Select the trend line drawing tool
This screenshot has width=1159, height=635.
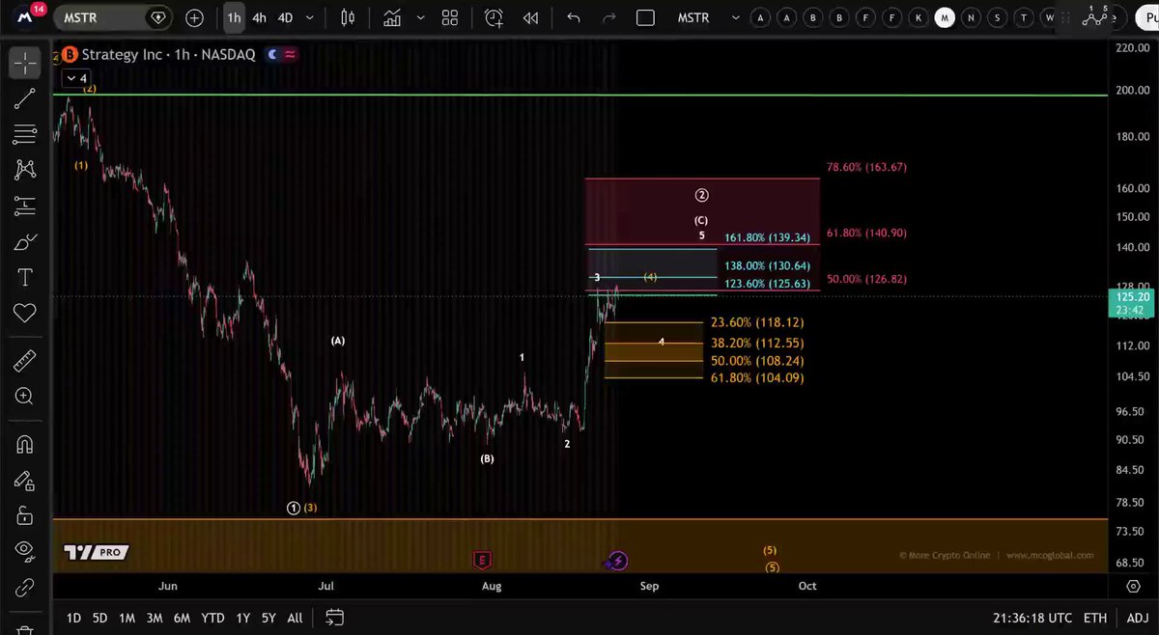click(x=24, y=98)
